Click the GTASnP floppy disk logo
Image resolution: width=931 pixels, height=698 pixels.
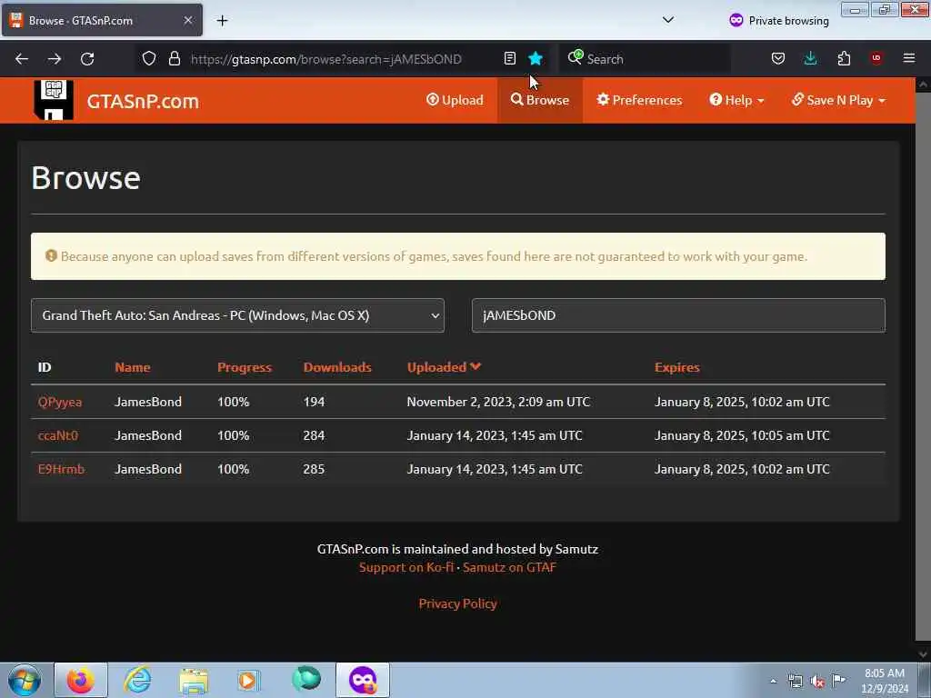click(x=54, y=100)
